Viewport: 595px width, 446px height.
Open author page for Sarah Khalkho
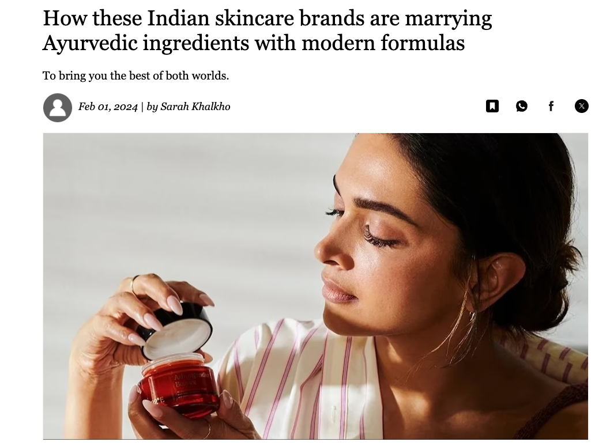point(195,107)
